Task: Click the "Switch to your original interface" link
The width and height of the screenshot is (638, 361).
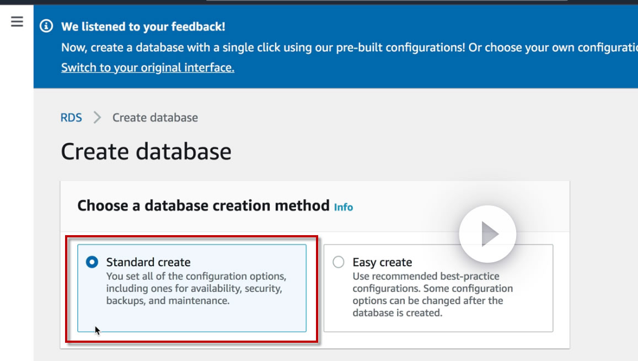Action: 147,67
